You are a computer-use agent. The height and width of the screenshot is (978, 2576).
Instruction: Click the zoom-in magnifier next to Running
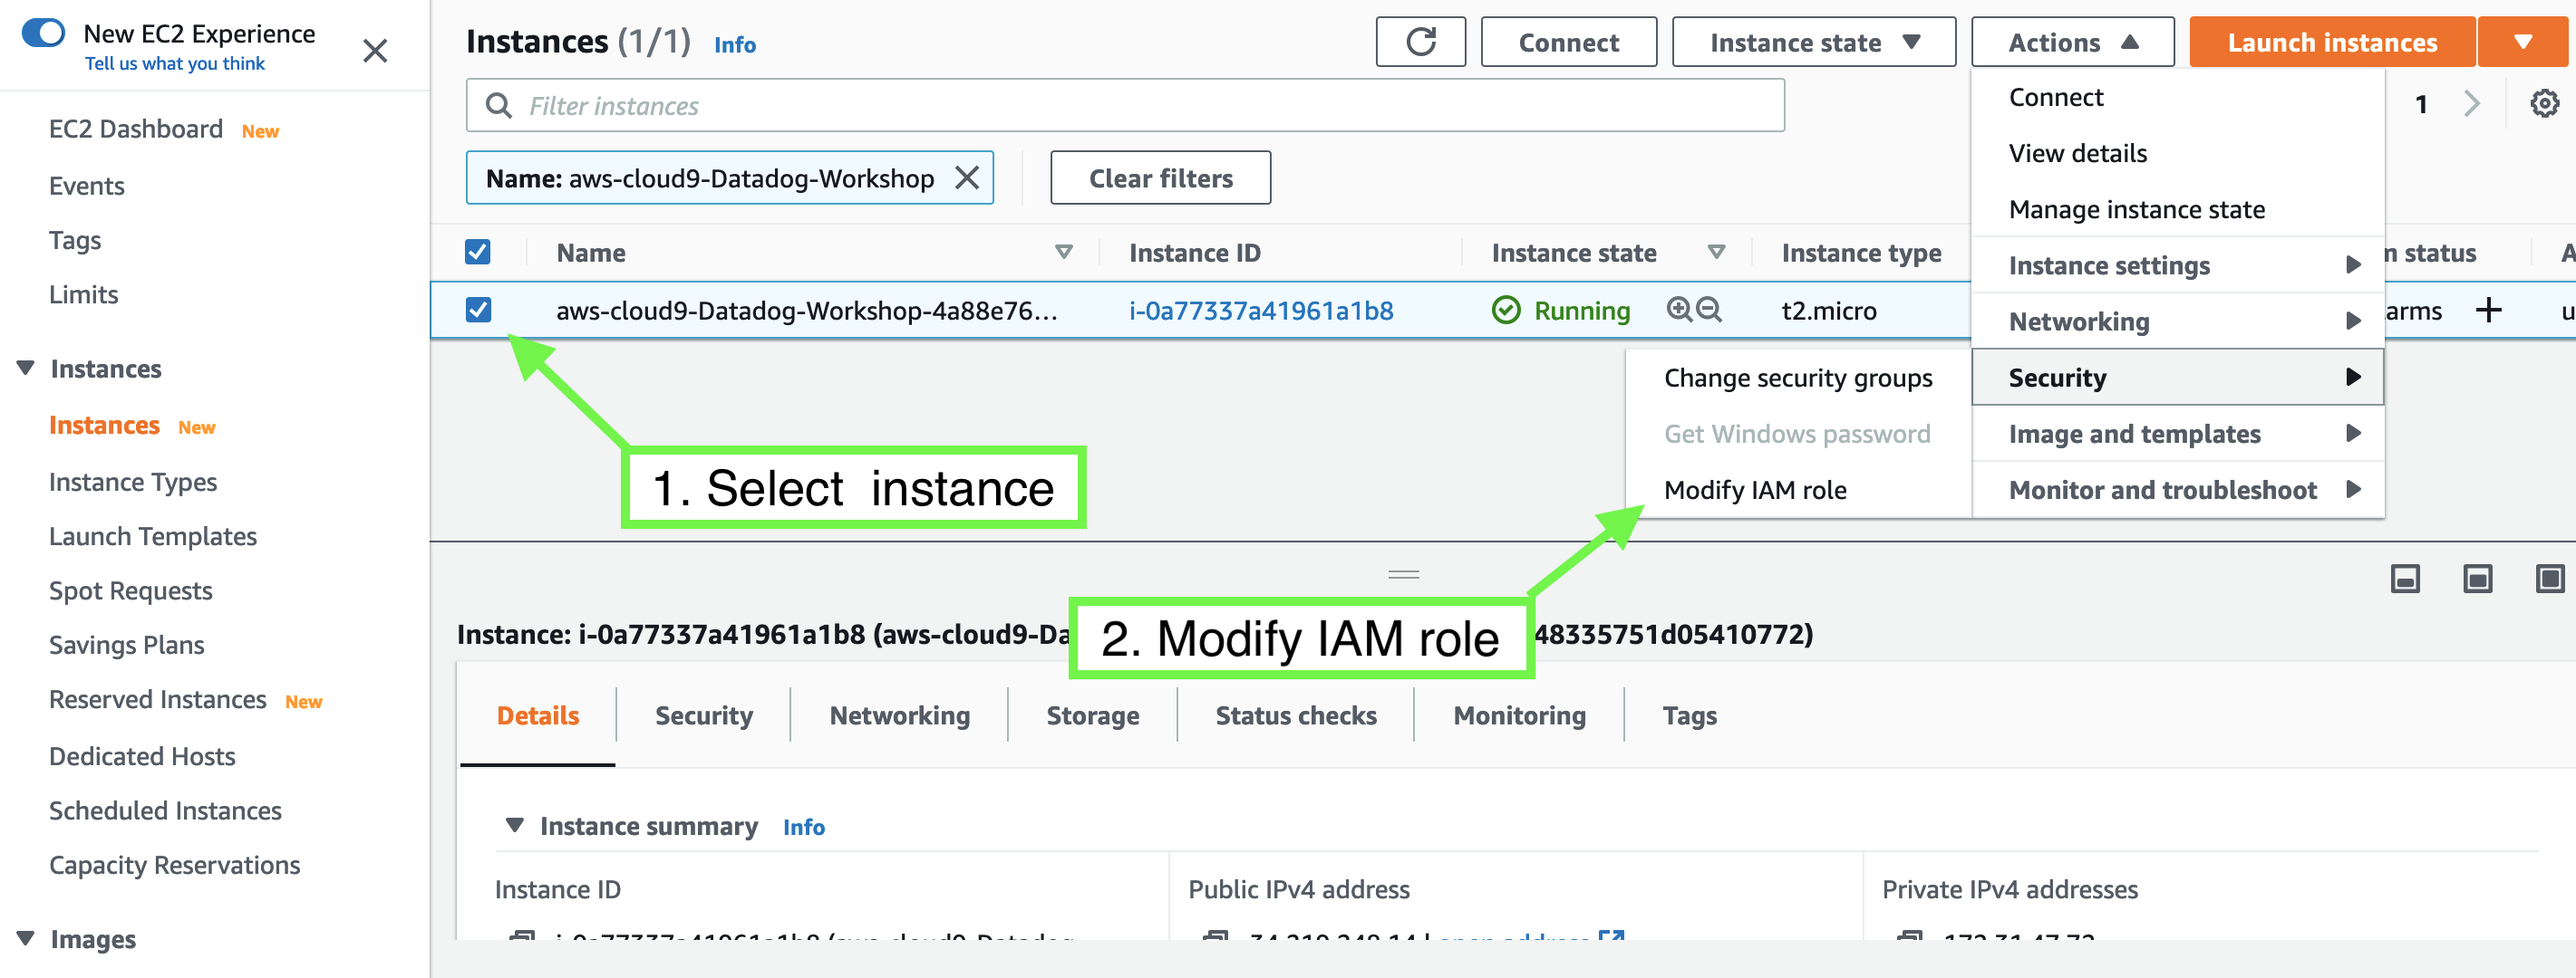(x=1679, y=310)
